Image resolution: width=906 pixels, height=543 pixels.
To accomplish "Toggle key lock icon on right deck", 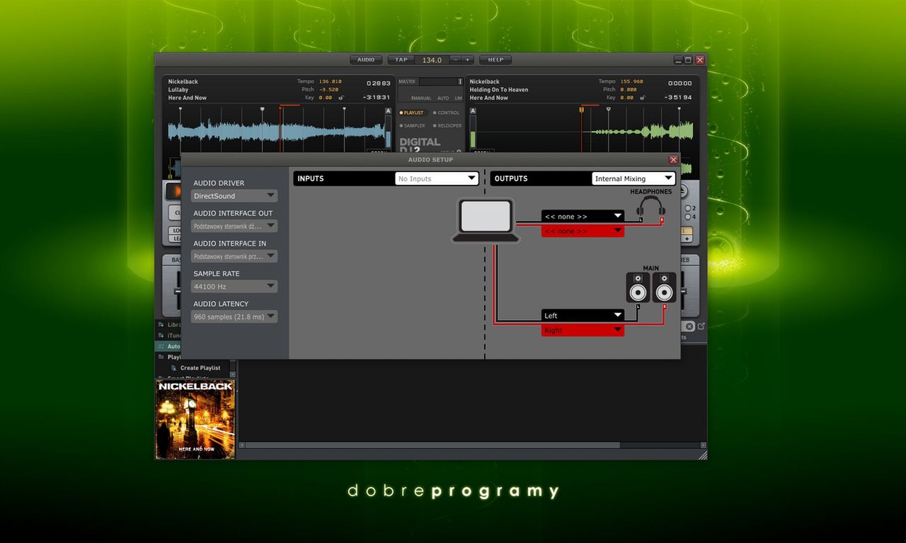I will (x=641, y=98).
